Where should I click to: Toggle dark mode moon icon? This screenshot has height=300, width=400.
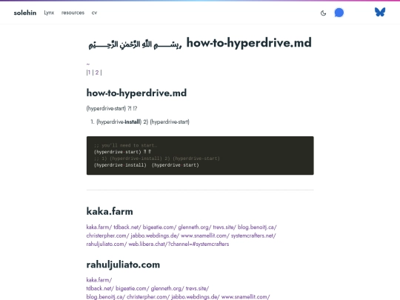[x=323, y=13]
